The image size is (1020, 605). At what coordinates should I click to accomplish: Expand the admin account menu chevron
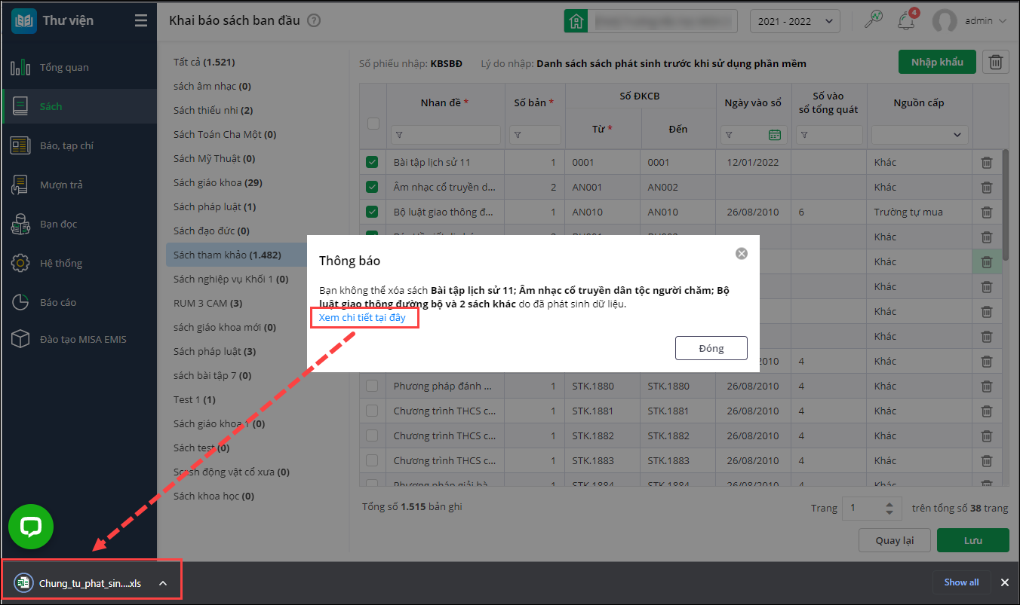pos(1003,21)
